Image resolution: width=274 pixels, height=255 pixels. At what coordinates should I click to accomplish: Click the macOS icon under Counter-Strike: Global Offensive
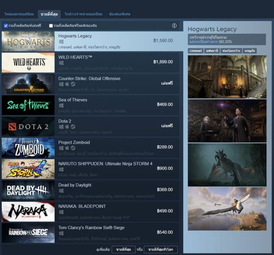(67, 84)
